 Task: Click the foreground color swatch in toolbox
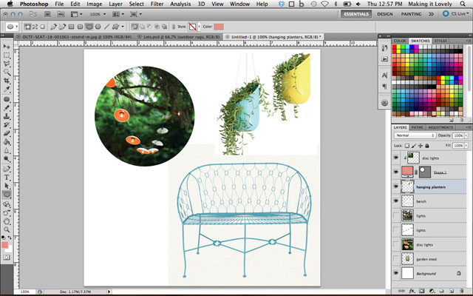tap(5, 244)
